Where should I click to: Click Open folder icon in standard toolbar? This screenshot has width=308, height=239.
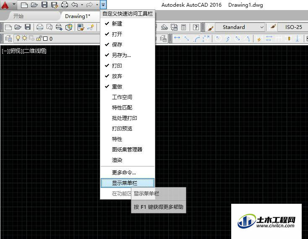18,27
